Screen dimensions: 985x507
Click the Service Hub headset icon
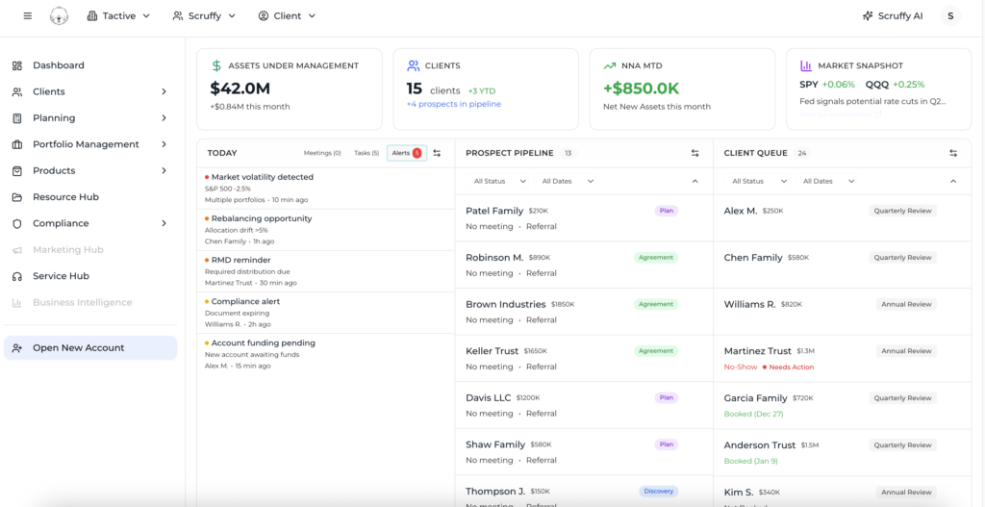17,276
